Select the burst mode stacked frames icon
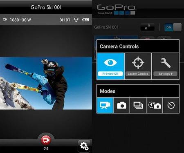184x153 pixels. click(x=138, y=105)
